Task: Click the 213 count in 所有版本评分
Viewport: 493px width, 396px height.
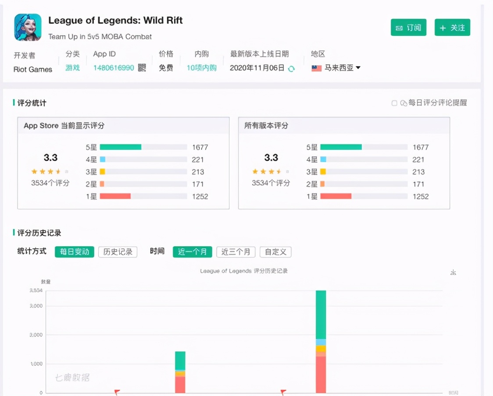Action: tap(418, 172)
